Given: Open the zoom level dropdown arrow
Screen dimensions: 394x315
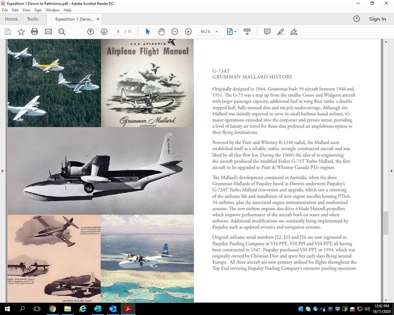Looking at the screenshot, I should [x=216, y=31].
